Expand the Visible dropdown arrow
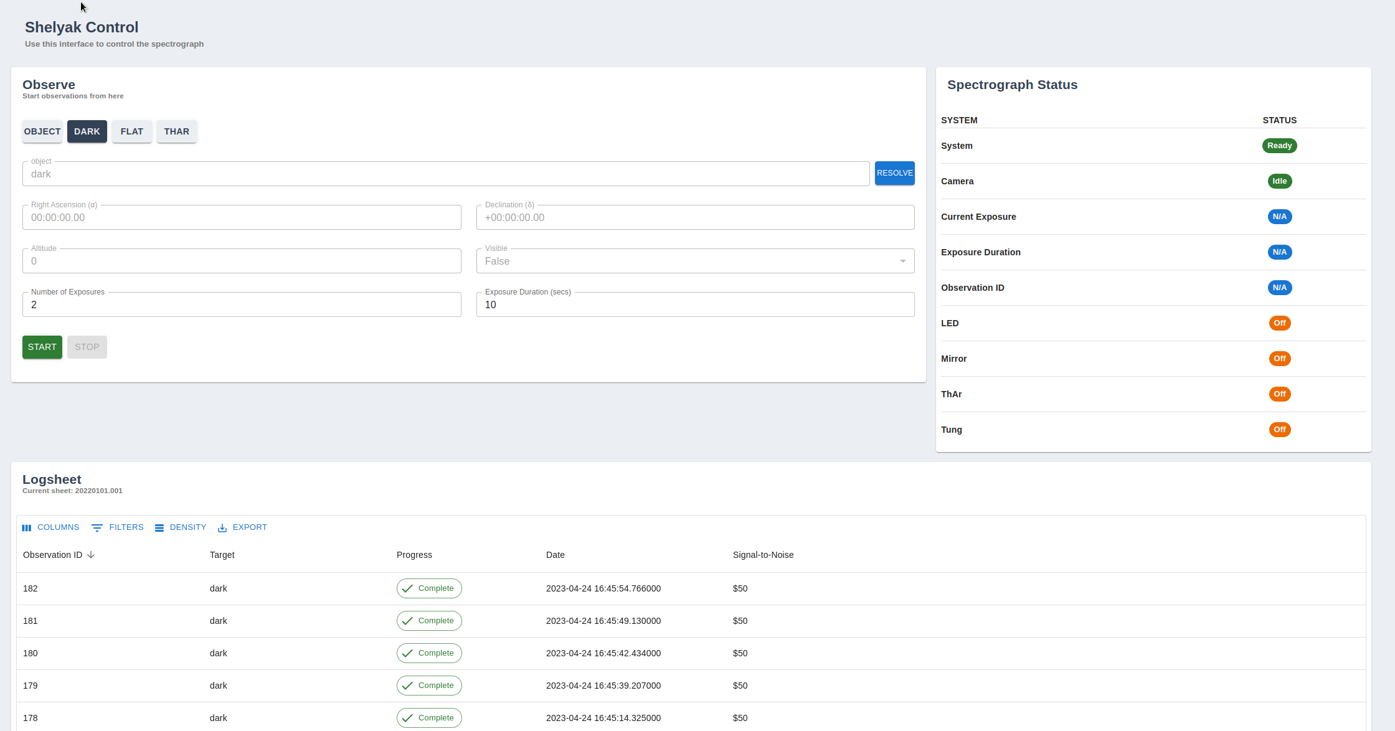 (x=903, y=261)
